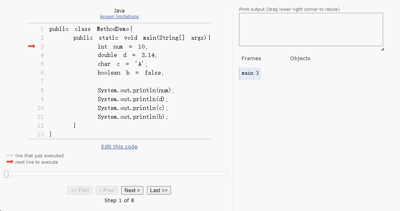400x211 pixels.
Task: Click the Objects column header
Action: click(x=300, y=58)
